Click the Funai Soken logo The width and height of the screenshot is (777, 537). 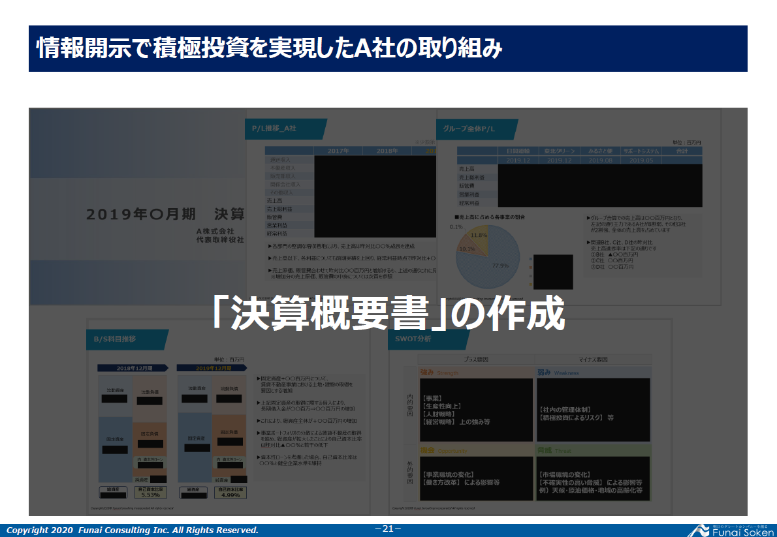pyautogui.click(x=732, y=529)
